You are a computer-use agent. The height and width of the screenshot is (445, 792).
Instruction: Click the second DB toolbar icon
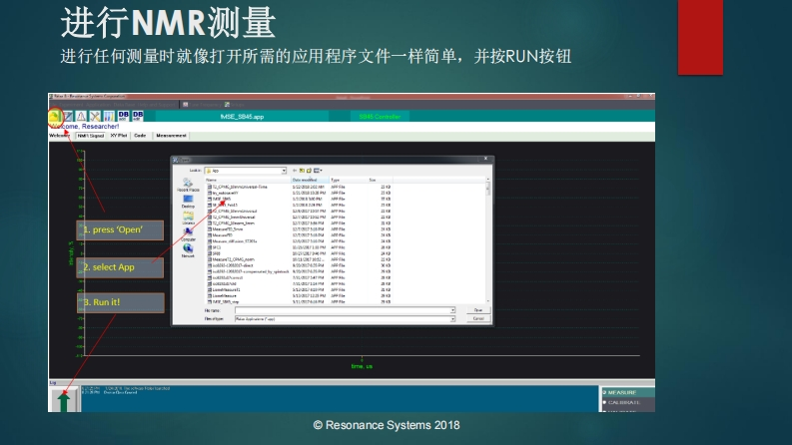coord(138,116)
